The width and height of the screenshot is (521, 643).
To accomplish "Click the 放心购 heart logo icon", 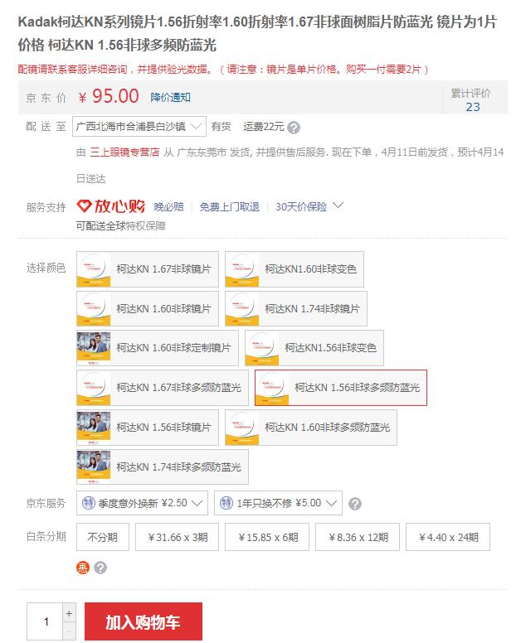I will pos(84,205).
